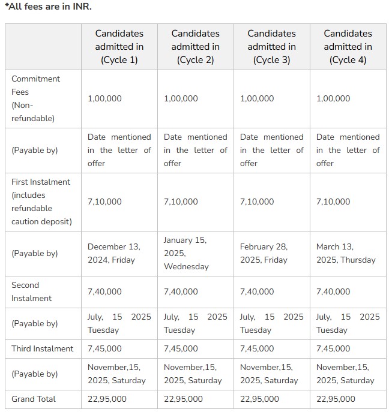392x412 pixels.
Task: Select Cycle 4 Grand Total 22,95,000 value
Action: [336, 399]
